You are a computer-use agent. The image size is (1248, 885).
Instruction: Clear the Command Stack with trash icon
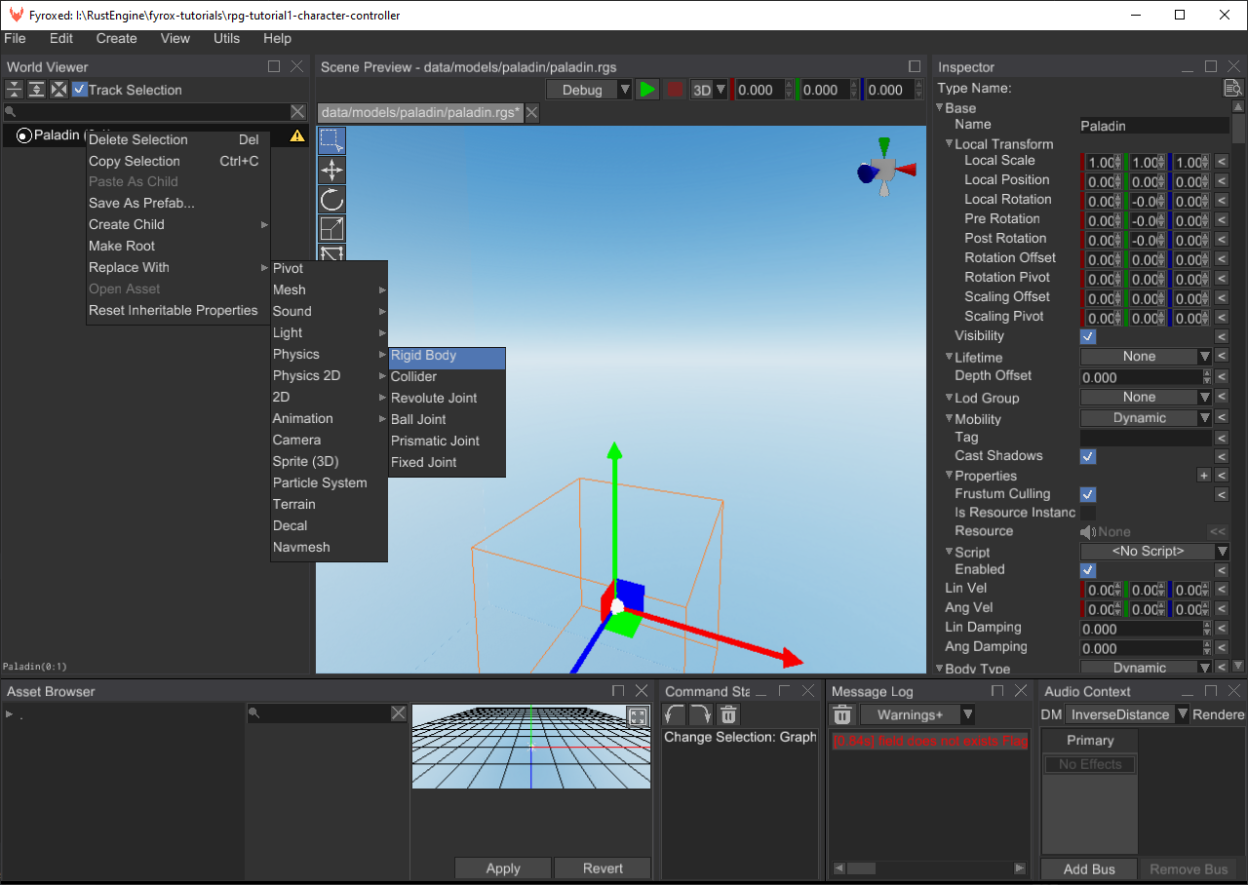728,714
